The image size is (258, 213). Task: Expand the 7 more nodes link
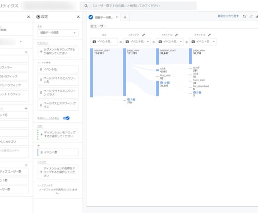131,100
